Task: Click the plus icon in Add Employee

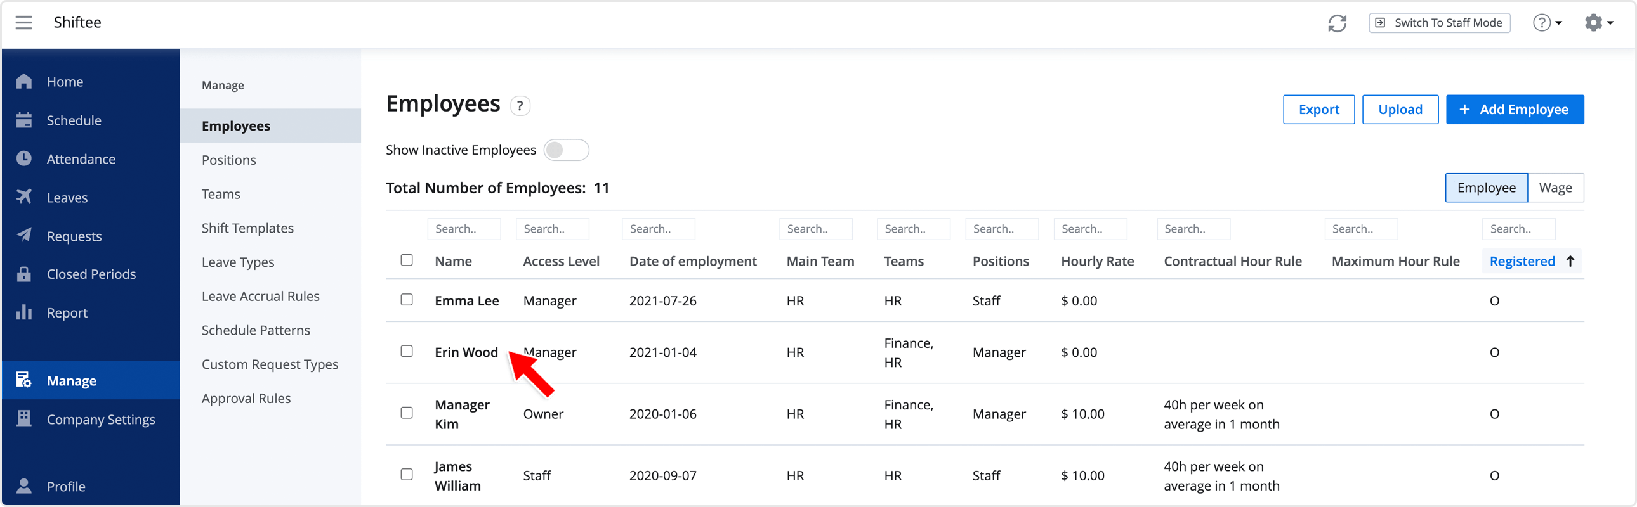Action: pos(1464,110)
